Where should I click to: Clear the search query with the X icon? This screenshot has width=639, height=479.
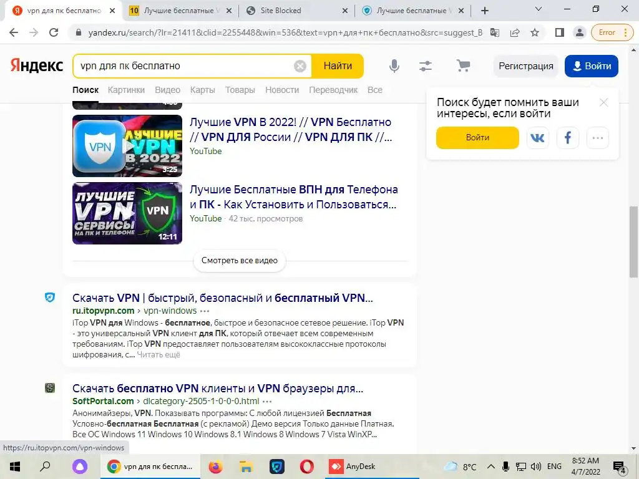[x=300, y=66]
